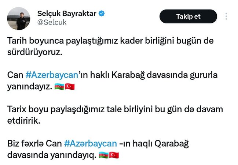Click the sentence starting 'Tarix boyu paylaşdığımız'
238x165 pixels.
[x=115, y=115]
